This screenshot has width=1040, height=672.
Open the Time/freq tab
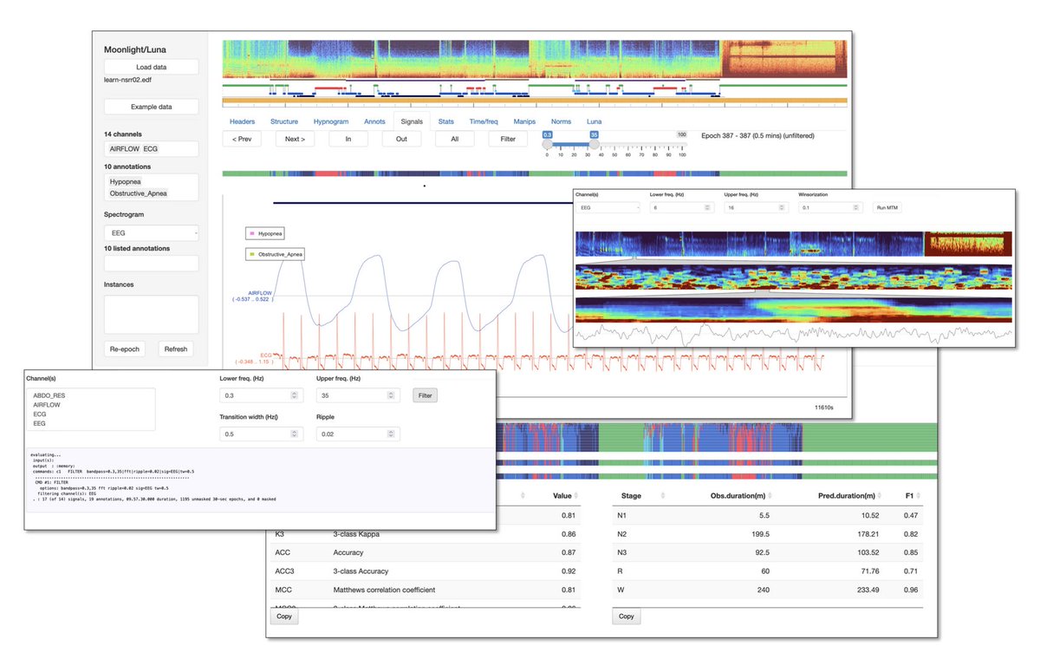click(484, 121)
